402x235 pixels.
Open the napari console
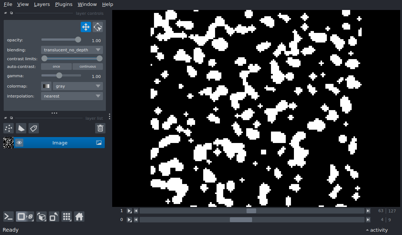[9, 217]
